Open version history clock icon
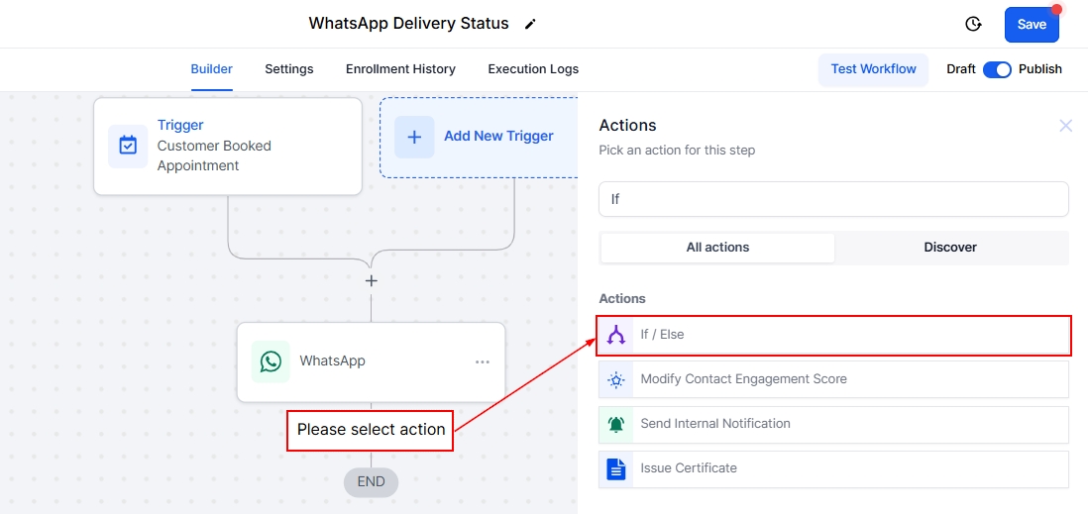1088x514 pixels. pos(973,25)
